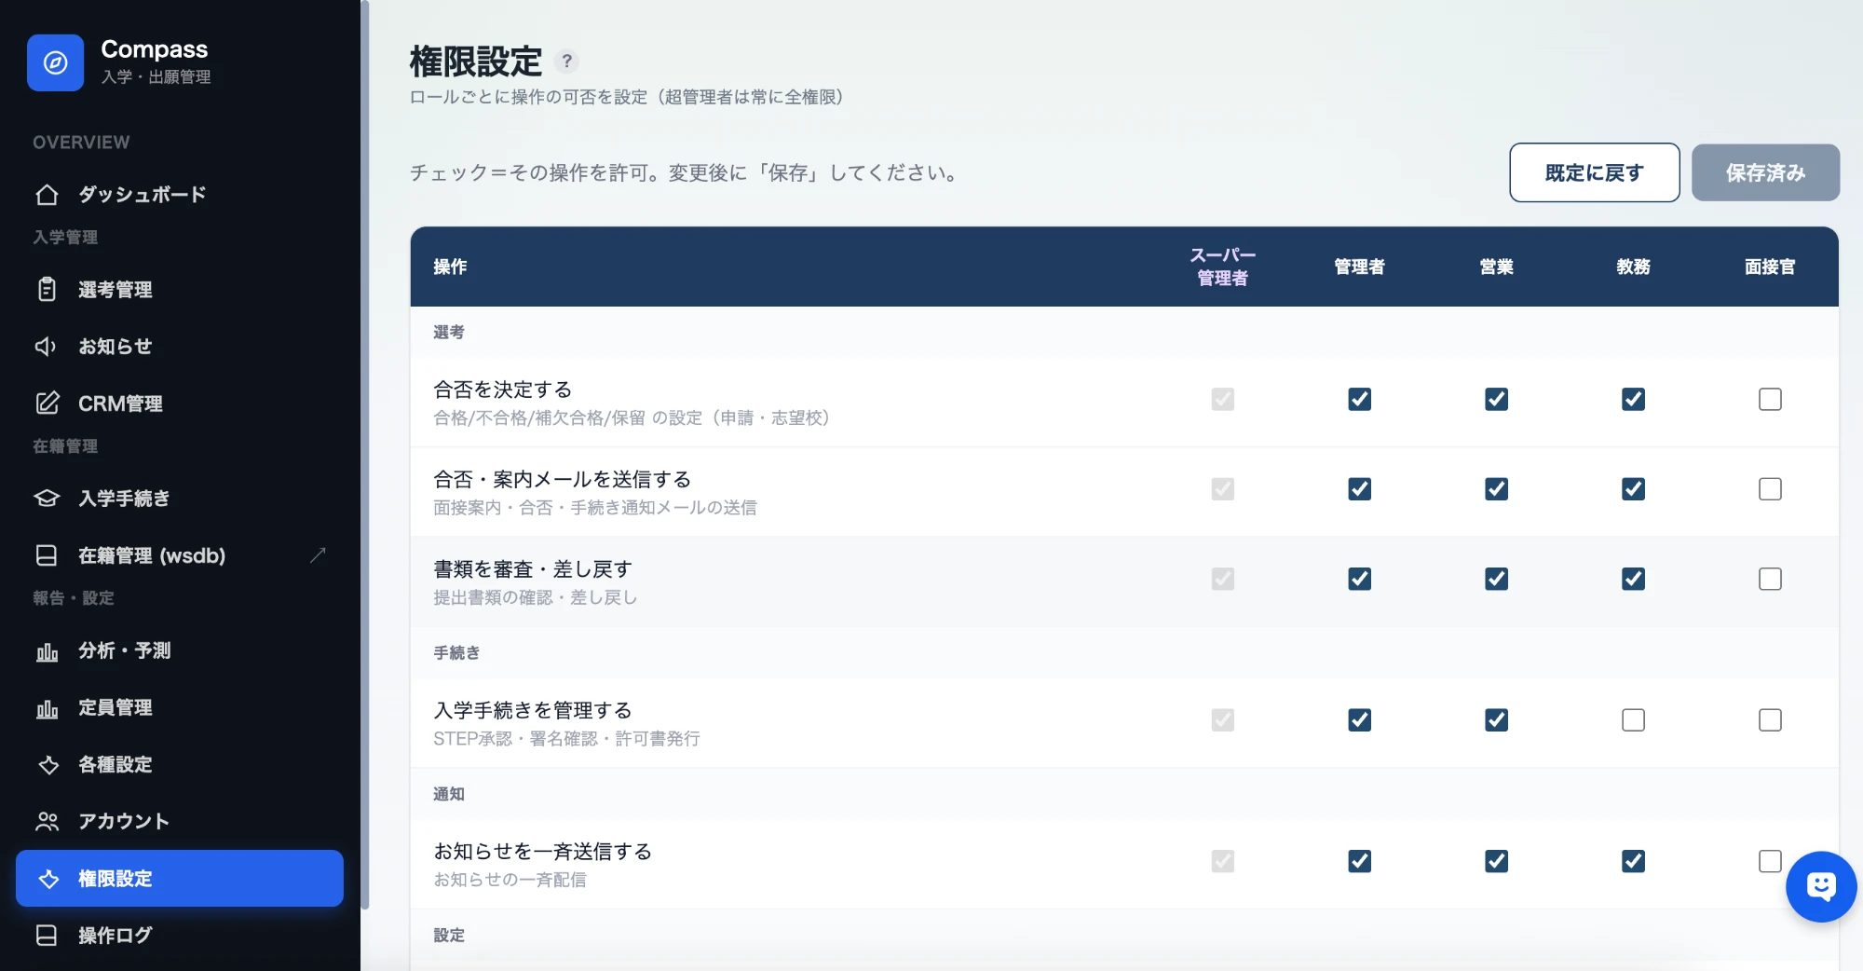This screenshot has width=1863, height=971.
Task: Enable 面接官 for 合否を決定する
Action: click(x=1770, y=400)
